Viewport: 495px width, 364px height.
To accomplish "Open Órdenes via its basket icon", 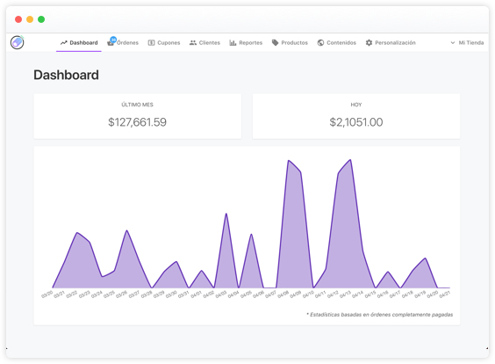I will pyautogui.click(x=111, y=43).
